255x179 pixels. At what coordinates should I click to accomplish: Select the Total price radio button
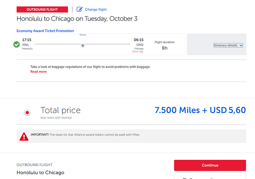click(x=27, y=113)
